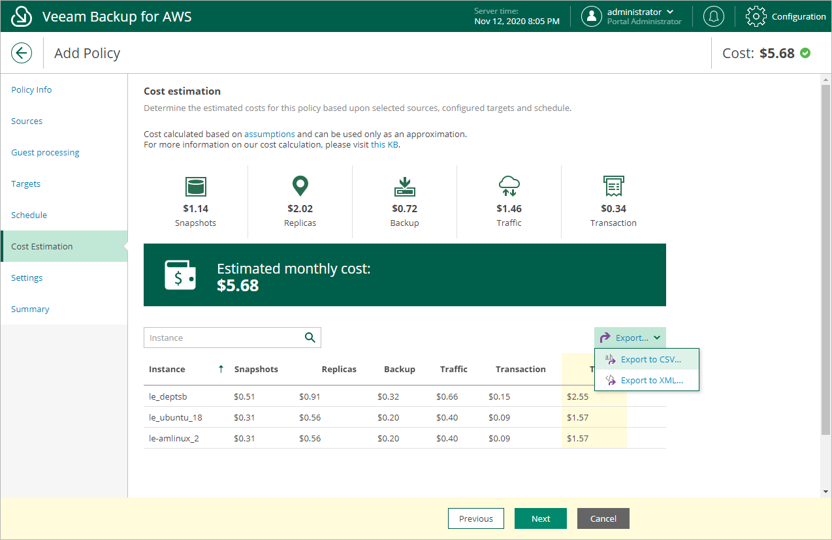
Task: Click the Backup download icon
Action: pyautogui.click(x=404, y=186)
